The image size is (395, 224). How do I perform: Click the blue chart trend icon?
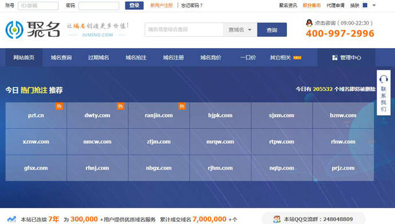(x=11, y=219)
